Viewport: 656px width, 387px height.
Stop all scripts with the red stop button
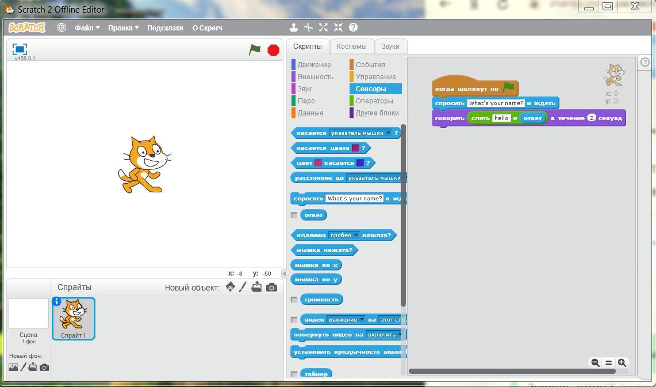click(273, 50)
